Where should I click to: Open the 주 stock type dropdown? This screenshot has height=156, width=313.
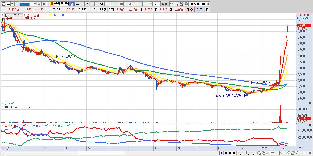(x=12, y=4)
